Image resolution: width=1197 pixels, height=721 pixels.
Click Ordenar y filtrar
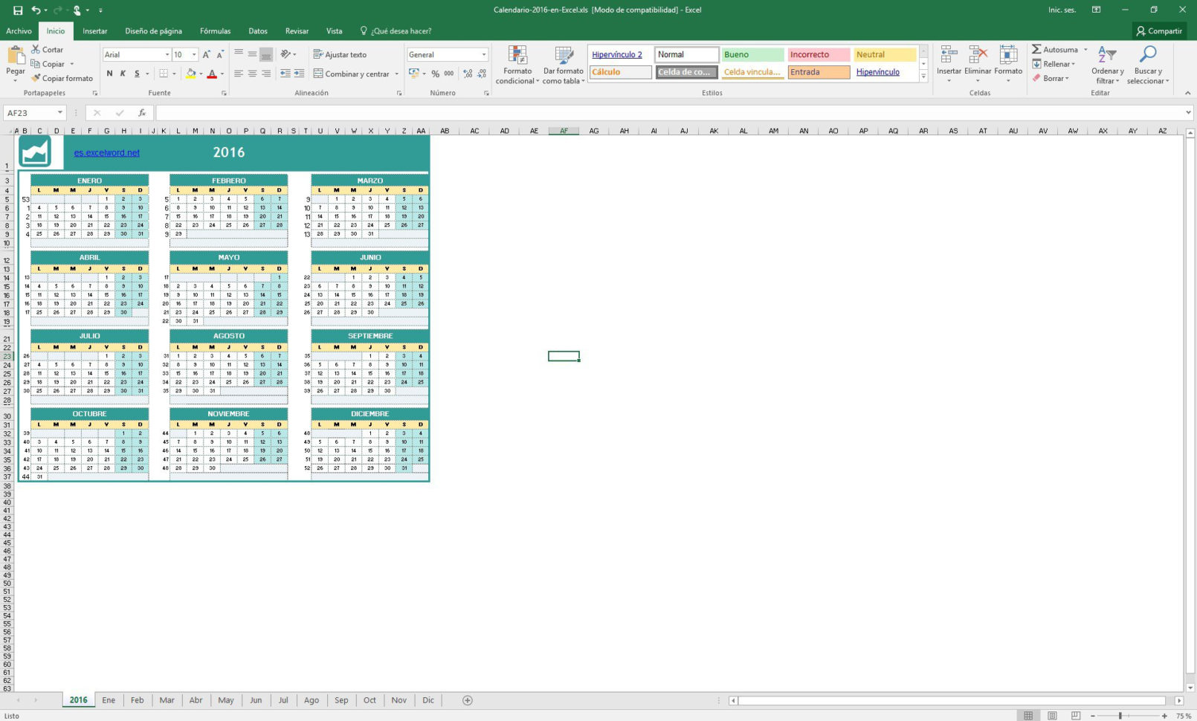(1107, 65)
